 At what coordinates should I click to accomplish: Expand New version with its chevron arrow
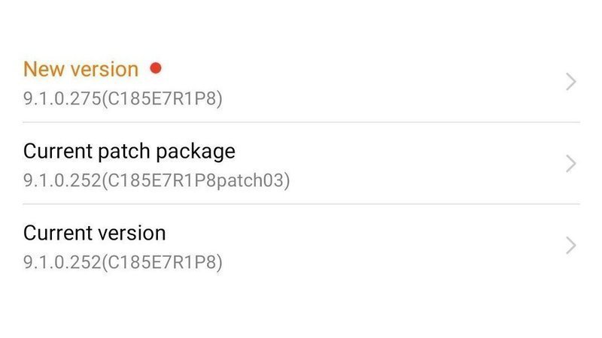pyautogui.click(x=571, y=82)
